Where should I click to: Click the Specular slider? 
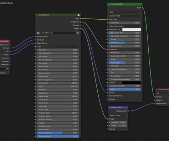coord(125,43)
